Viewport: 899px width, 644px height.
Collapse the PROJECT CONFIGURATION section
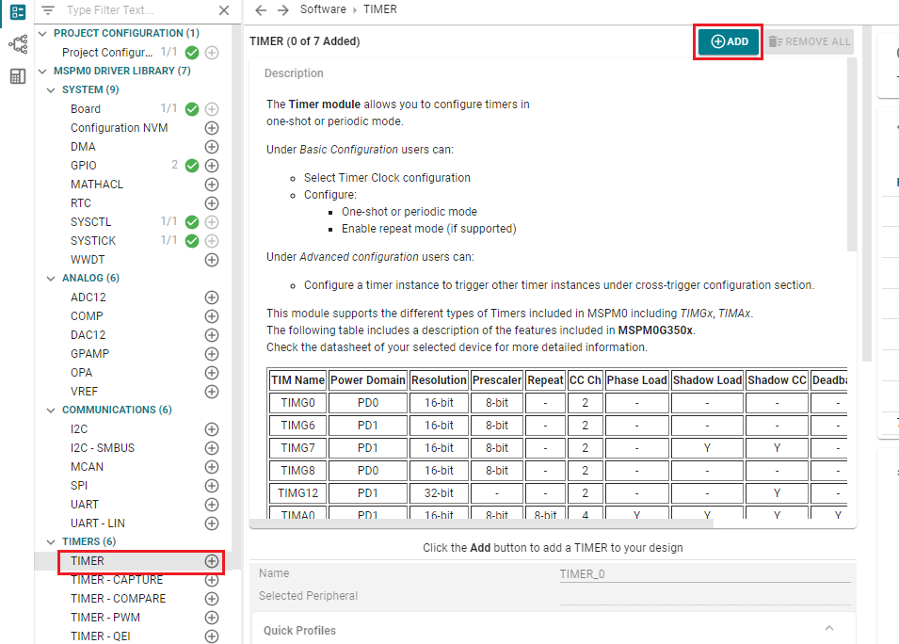pyautogui.click(x=42, y=33)
